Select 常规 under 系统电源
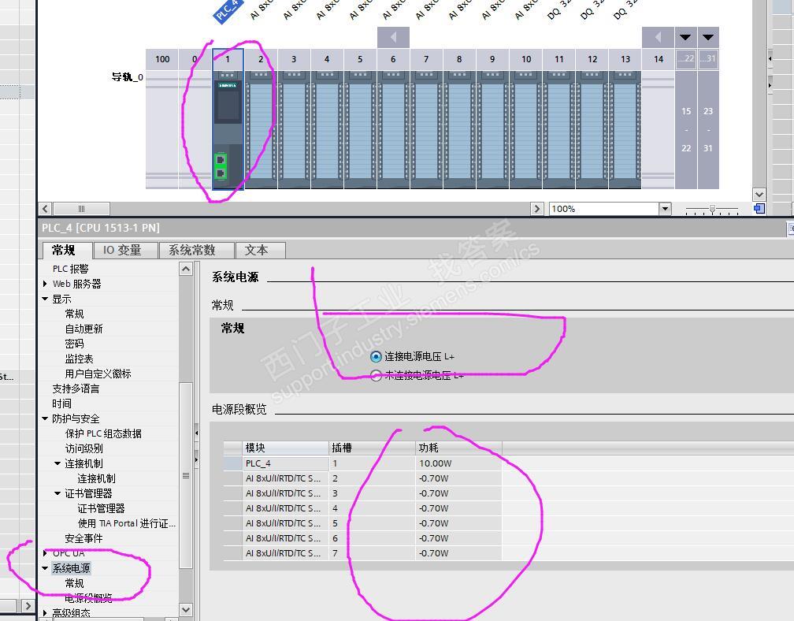This screenshot has height=621, width=794. pyautogui.click(x=74, y=583)
